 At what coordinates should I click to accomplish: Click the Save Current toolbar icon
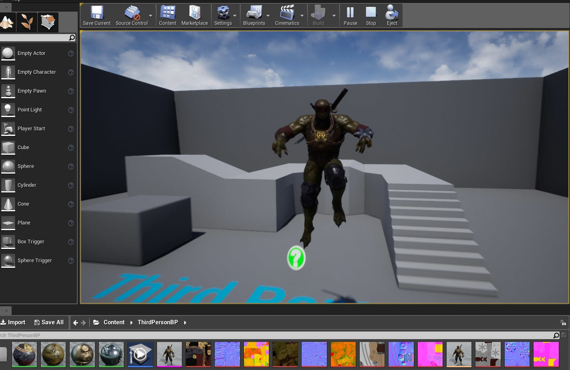point(97,16)
